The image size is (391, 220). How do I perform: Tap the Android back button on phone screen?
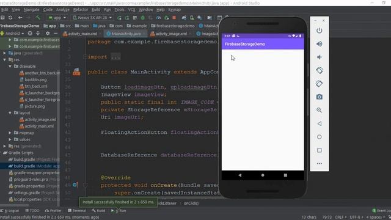point(240,175)
